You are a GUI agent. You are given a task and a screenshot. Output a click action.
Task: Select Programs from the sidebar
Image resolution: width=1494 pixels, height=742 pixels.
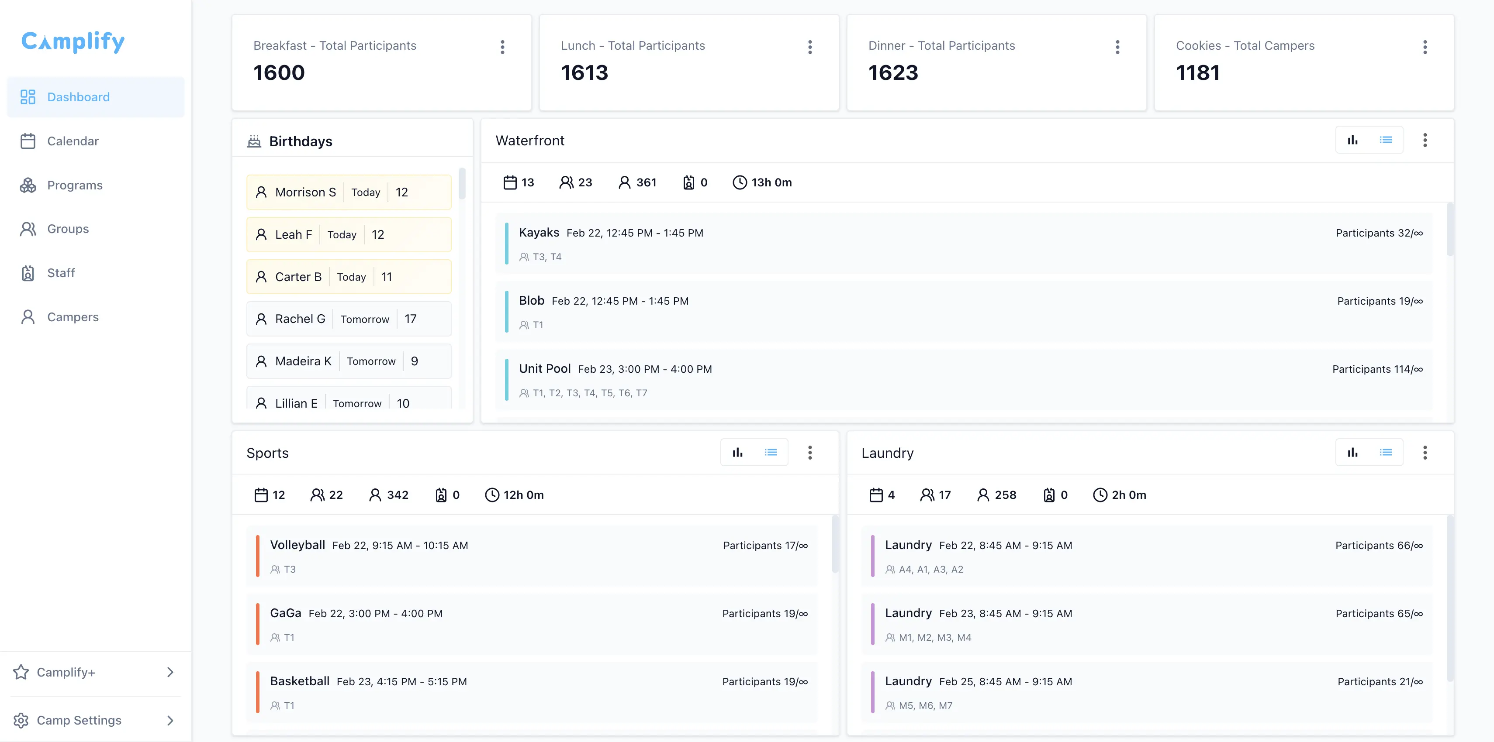coord(75,185)
